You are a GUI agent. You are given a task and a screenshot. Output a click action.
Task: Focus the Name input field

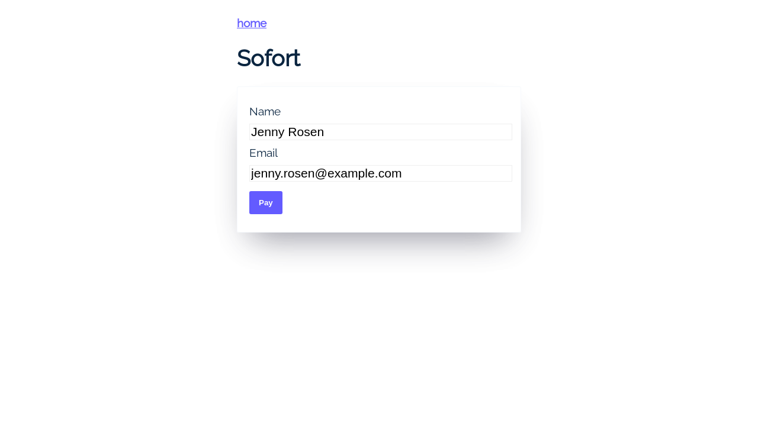tap(380, 132)
